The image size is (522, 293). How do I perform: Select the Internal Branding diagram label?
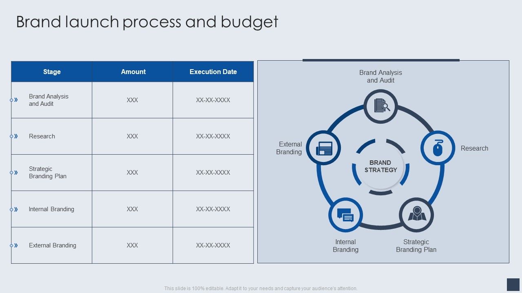(345, 246)
